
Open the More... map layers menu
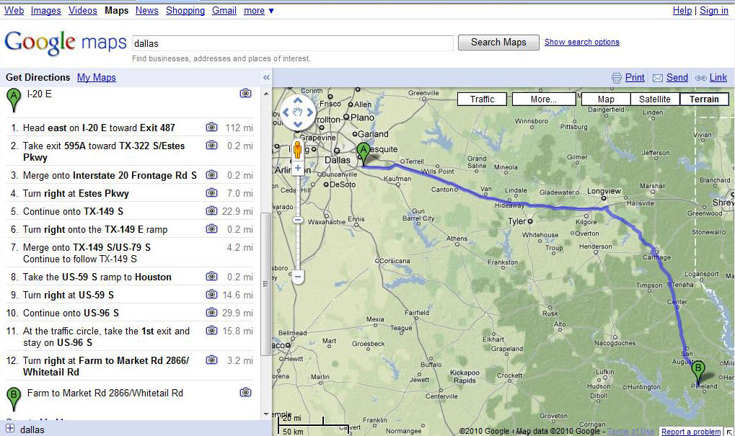pos(544,99)
